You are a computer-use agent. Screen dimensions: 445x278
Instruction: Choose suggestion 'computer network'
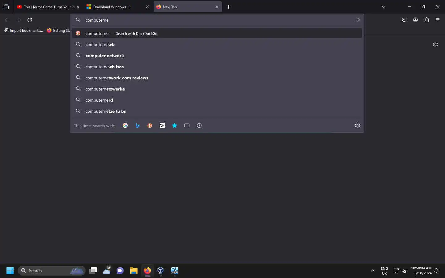tap(217, 56)
